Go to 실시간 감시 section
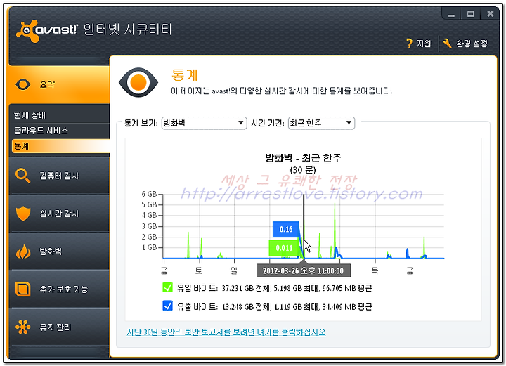 point(59,214)
